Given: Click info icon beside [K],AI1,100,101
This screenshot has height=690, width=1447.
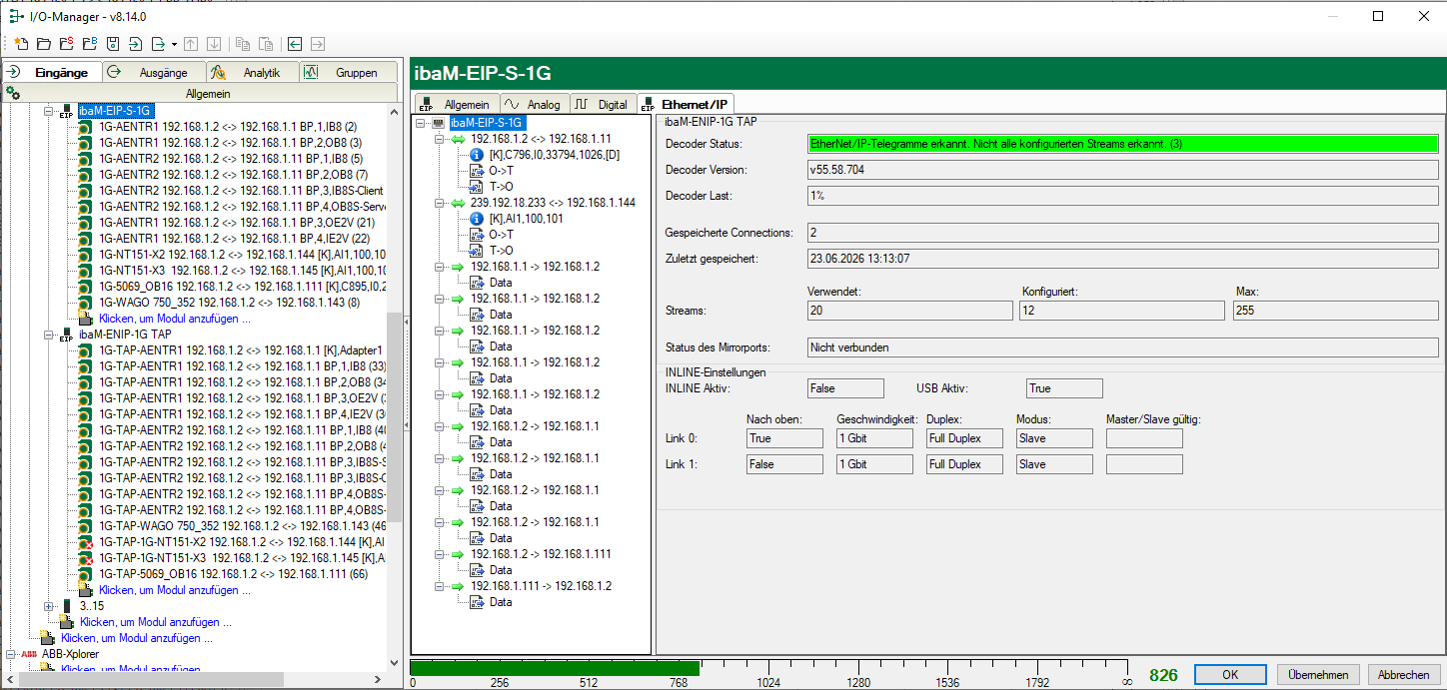Looking at the screenshot, I should point(477,219).
